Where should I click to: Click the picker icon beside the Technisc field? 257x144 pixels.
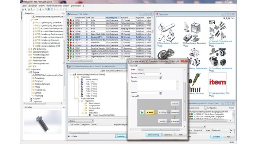tap(160, 78)
